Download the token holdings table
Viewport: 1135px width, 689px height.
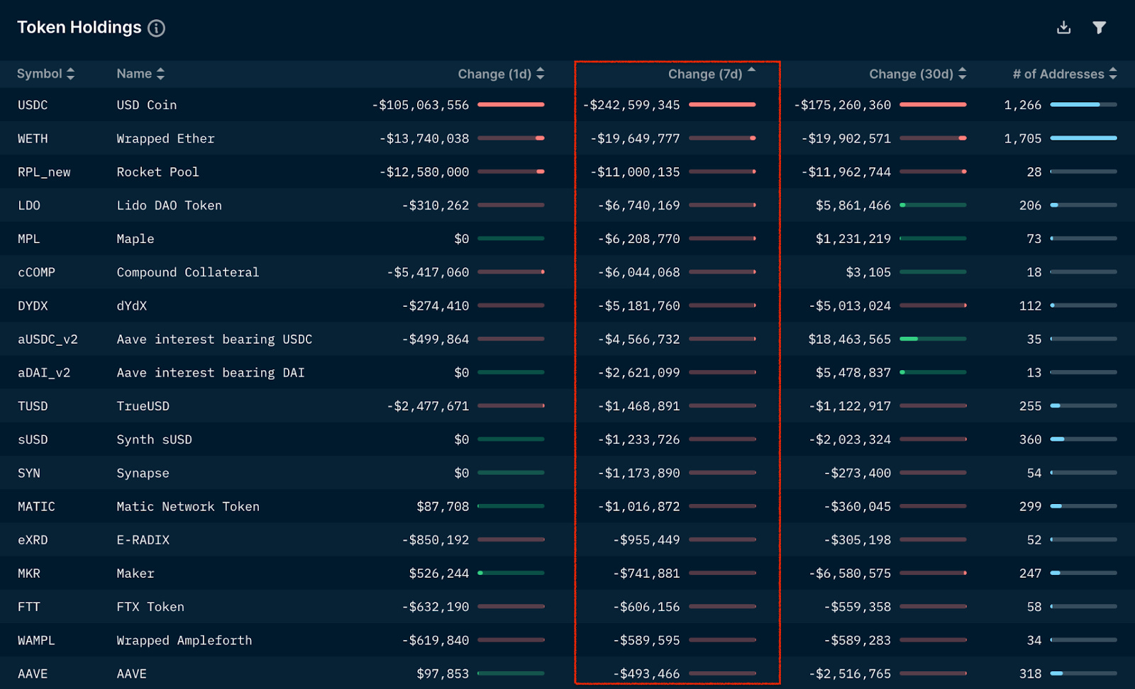coord(1063,28)
